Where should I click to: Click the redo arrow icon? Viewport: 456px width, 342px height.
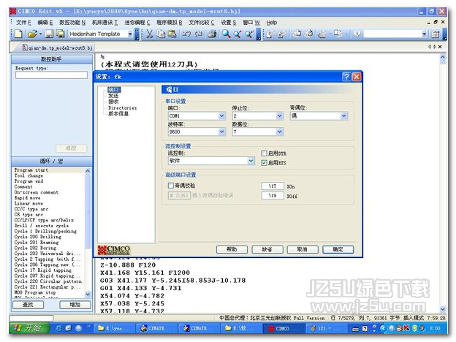click(199, 34)
